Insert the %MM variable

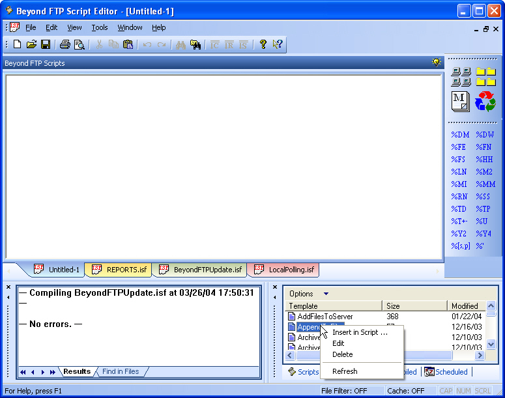pyautogui.click(x=485, y=184)
